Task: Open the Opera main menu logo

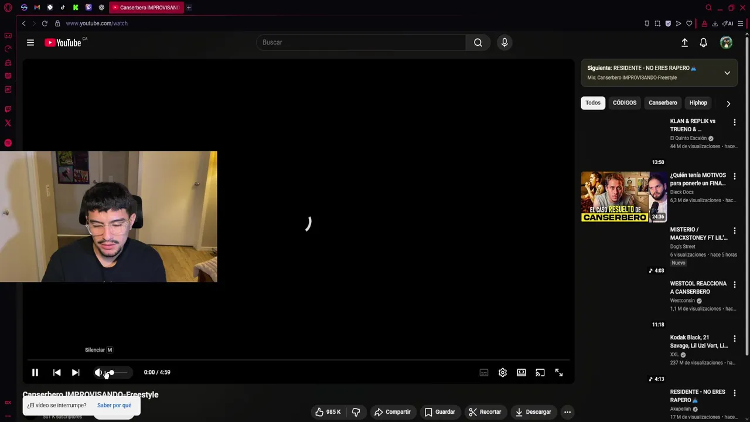Action: click(8, 8)
